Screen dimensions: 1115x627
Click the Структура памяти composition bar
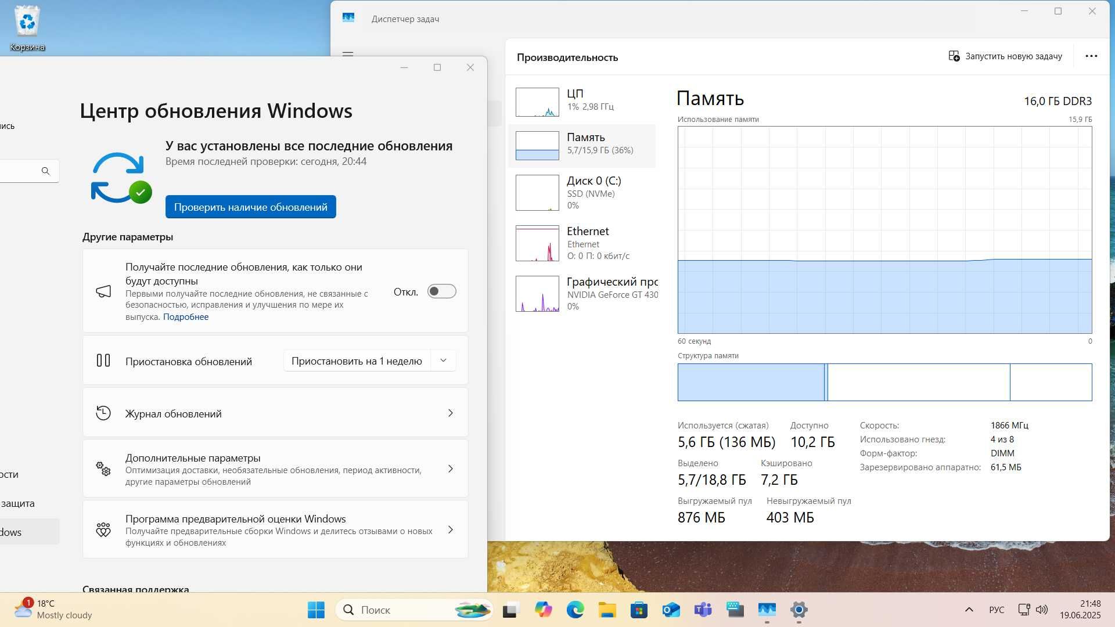pyautogui.click(x=884, y=382)
